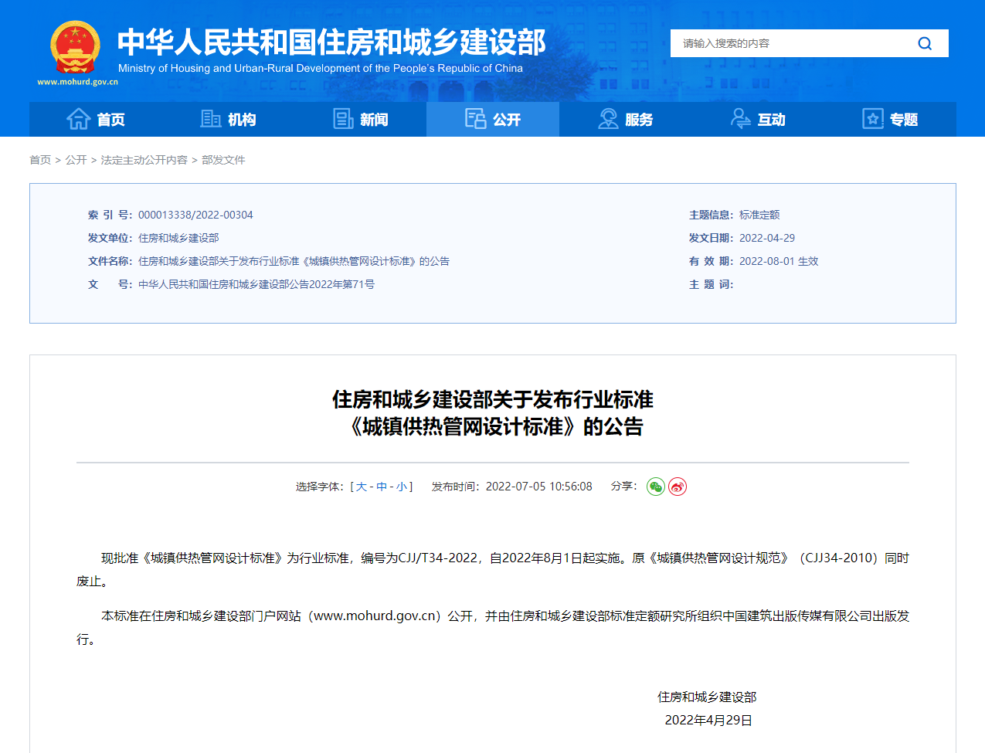Open 部发文件 breadcrumb link
This screenshot has width=985, height=753.
223,160
